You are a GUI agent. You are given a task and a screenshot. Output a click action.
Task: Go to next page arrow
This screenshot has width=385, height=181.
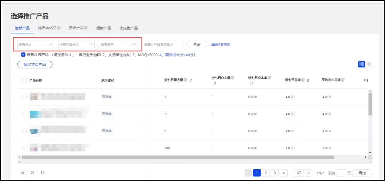point(308,173)
